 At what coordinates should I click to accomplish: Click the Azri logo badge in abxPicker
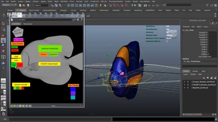coord(18,32)
